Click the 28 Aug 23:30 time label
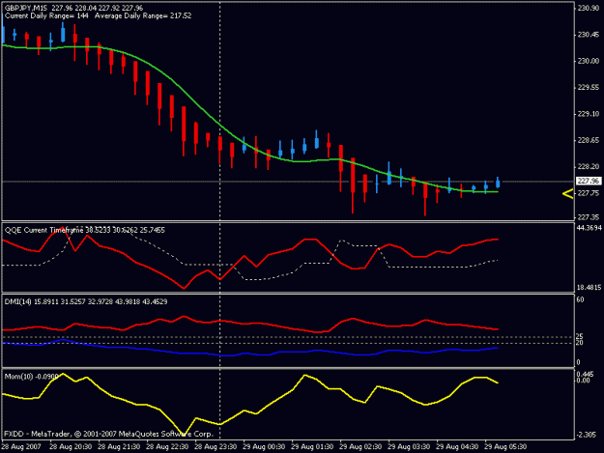The width and height of the screenshot is (604, 453). point(216,447)
